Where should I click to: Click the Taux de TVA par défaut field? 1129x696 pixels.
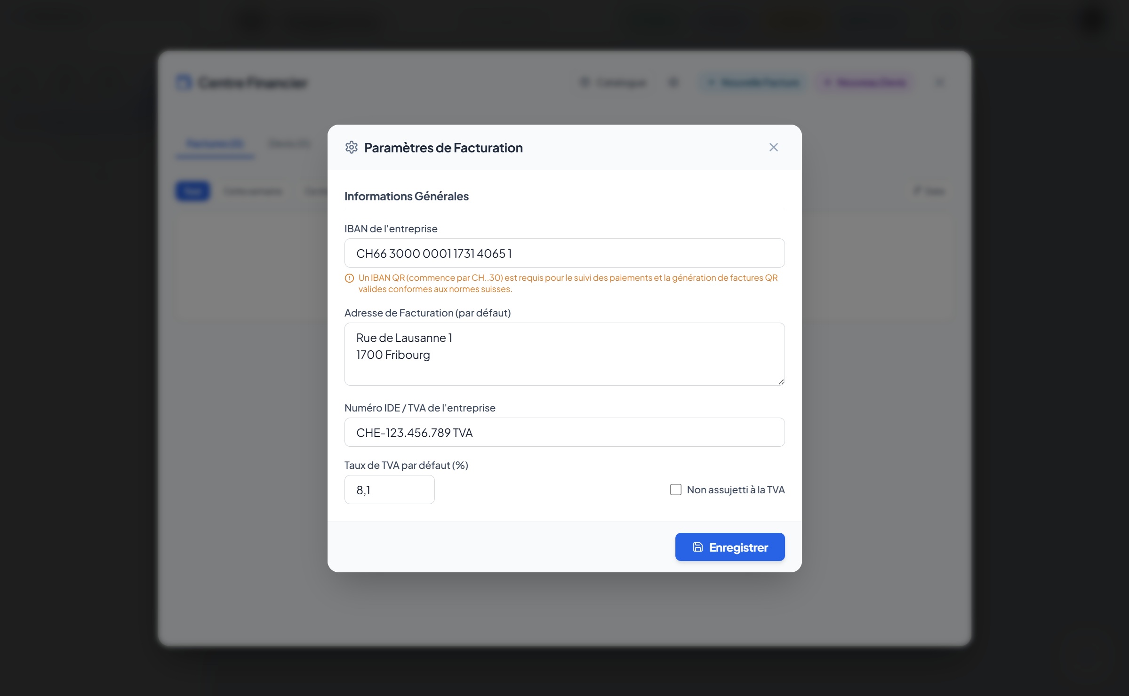click(x=389, y=490)
